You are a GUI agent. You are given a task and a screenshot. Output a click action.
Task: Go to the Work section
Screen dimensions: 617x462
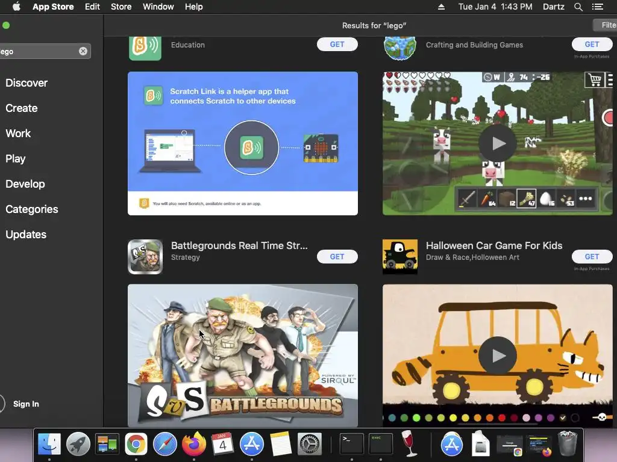(18, 133)
